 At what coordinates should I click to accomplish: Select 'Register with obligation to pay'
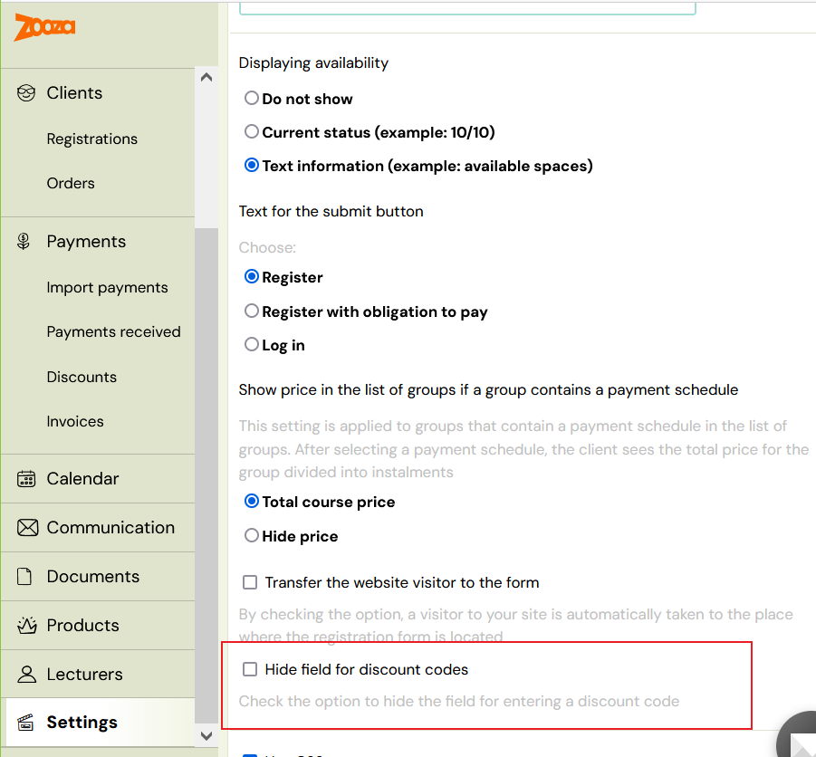pos(252,311)
